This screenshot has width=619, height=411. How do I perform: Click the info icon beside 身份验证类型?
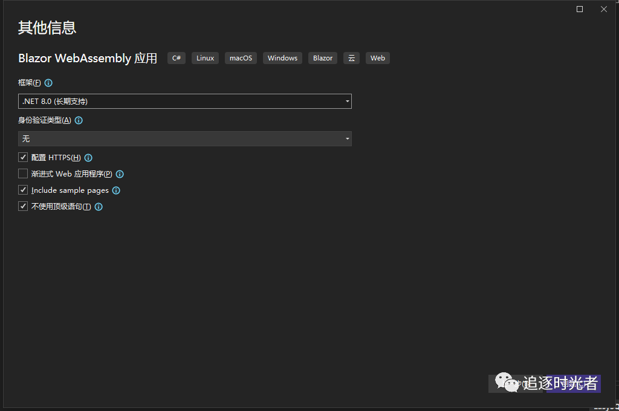79,120
